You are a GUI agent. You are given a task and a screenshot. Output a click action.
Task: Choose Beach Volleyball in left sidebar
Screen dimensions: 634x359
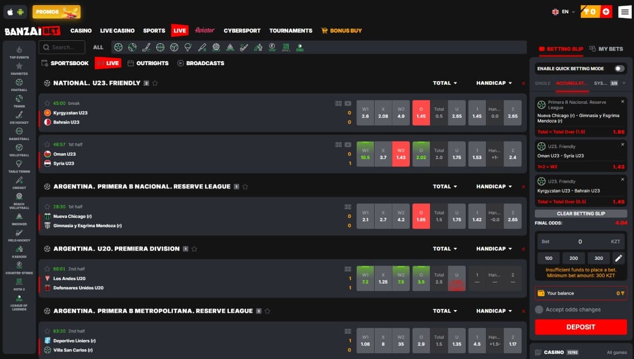(x=19, y=201)
